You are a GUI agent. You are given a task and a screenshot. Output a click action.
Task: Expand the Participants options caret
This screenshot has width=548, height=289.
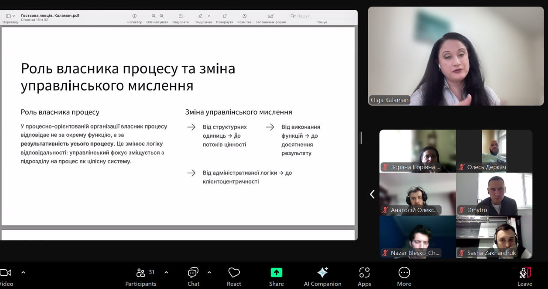pyautogui.click(x=166, y=272)
